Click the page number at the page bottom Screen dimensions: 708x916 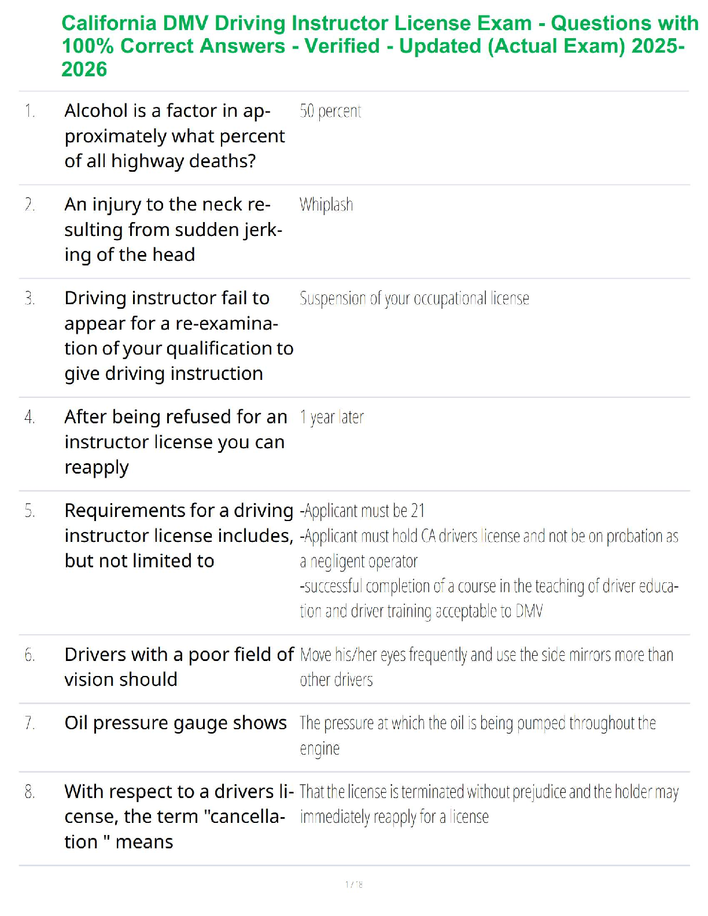[x=354, y=884]
